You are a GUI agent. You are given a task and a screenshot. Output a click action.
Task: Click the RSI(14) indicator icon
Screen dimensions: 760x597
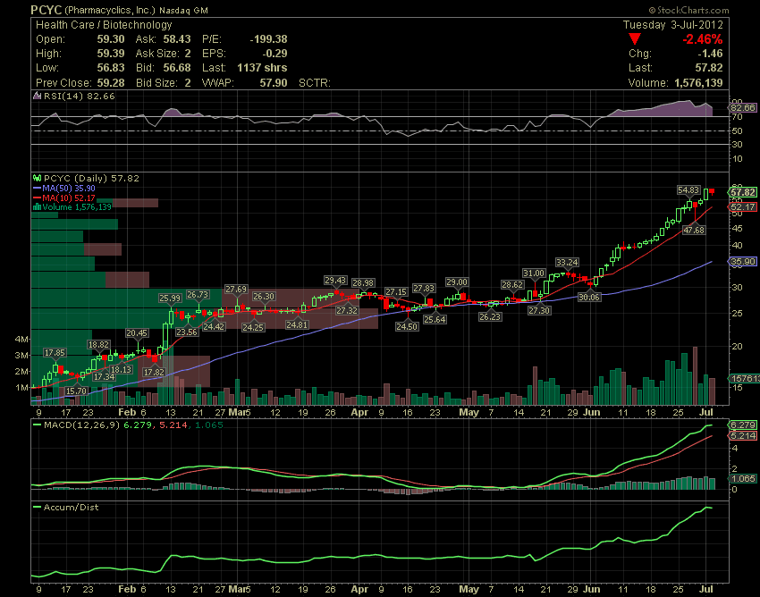click(x=37, y=96)
